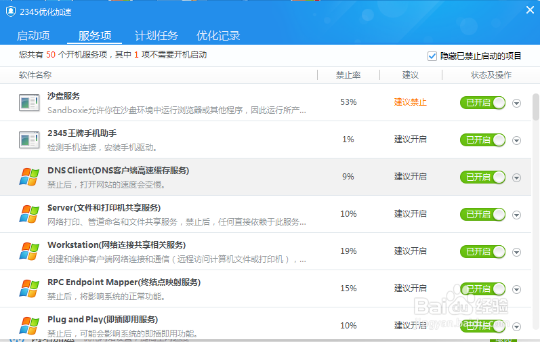
Task: Select Server(文件和打印机共享服务) title
Action: 104,207
